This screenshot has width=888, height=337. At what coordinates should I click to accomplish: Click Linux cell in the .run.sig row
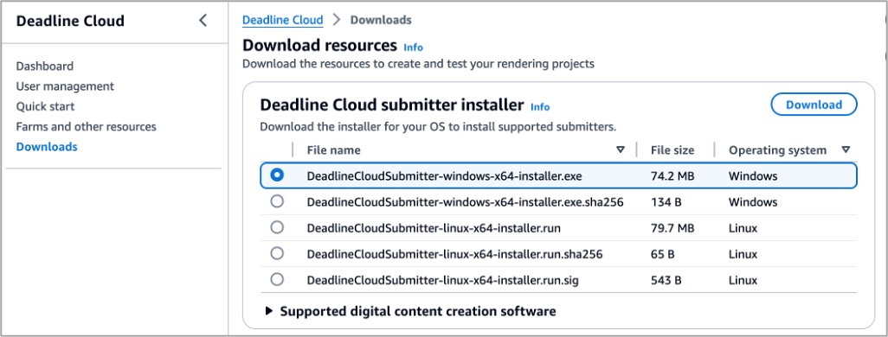tap(743, 280)
